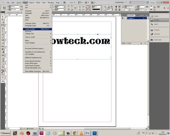Expand the Layer 1 disclosure triangle
The width and height of the screenshot is (170, 136).
(128, 18)
